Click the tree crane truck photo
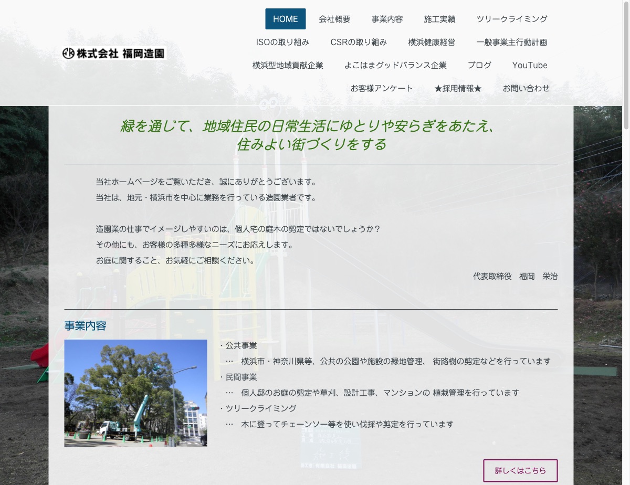 point(135,393)
